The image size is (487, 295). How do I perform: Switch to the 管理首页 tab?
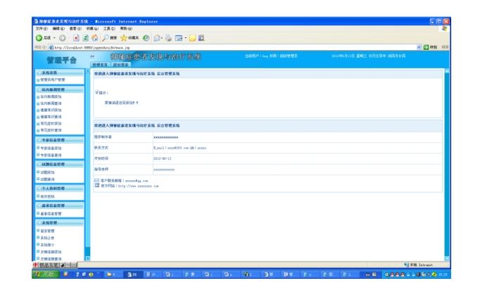click(x=100, y=65)
